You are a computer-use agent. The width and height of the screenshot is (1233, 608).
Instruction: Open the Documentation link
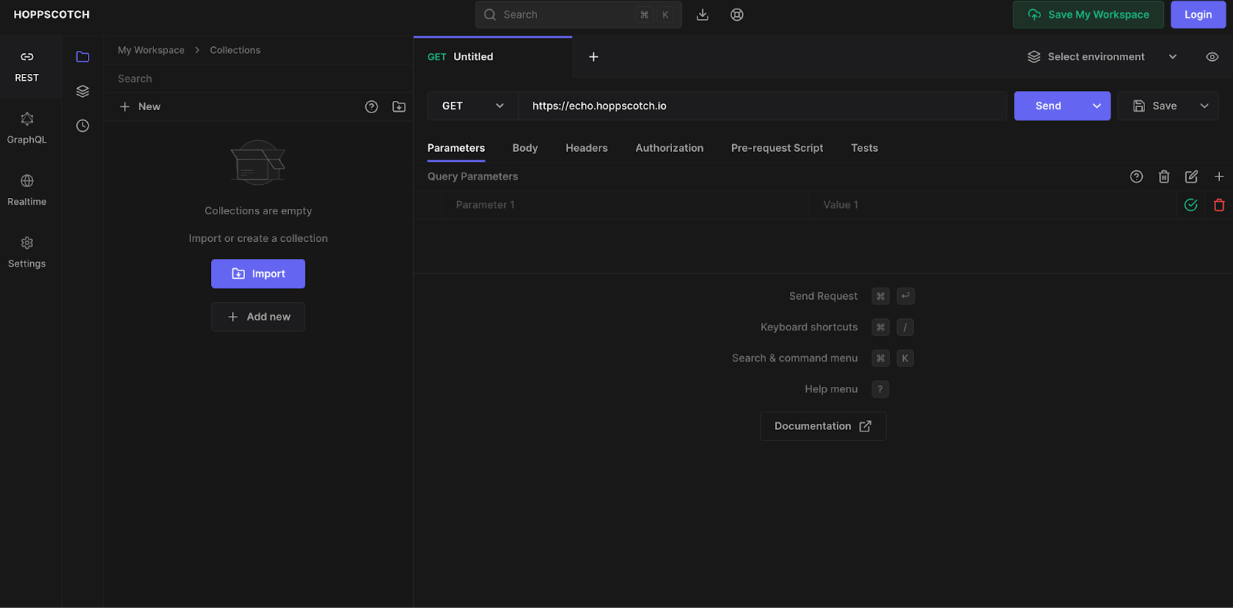(x=823, y=426)
